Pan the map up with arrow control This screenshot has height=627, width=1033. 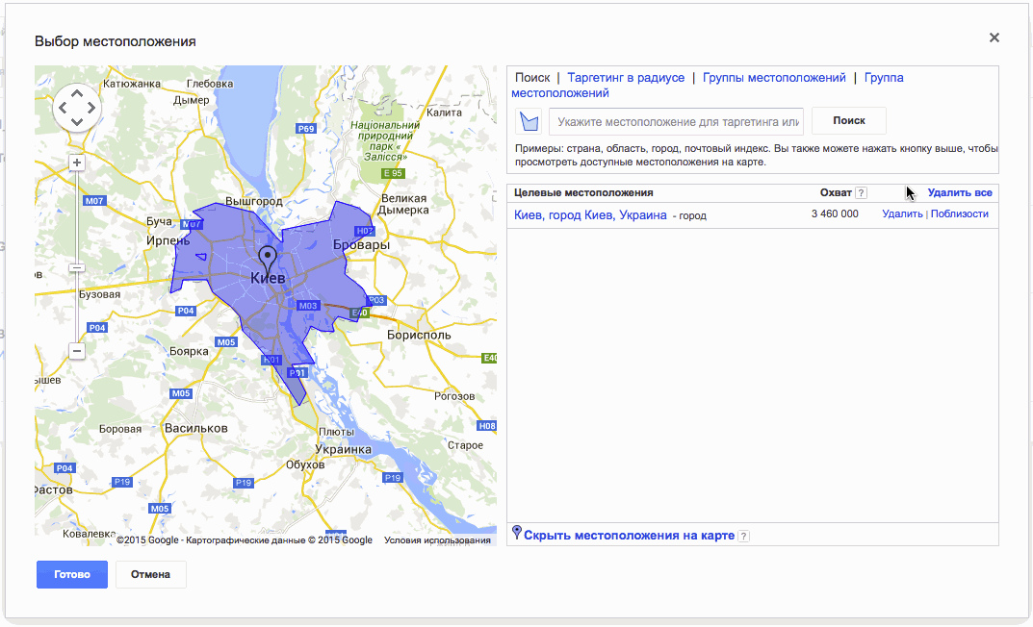[x=77, y=93]
